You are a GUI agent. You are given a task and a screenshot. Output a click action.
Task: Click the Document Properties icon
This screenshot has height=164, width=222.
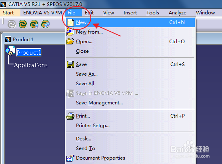pyautogui.click(x=70, y=158)
